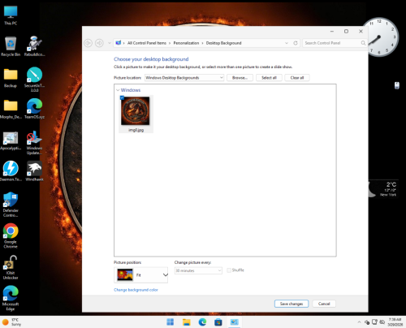
Task: Refresh the Control Panel address bar
Action: pyautogui.click(x=296, y=43)
